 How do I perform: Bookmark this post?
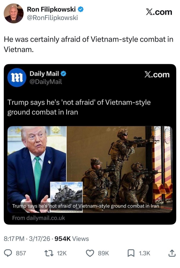tap(131, 253)
